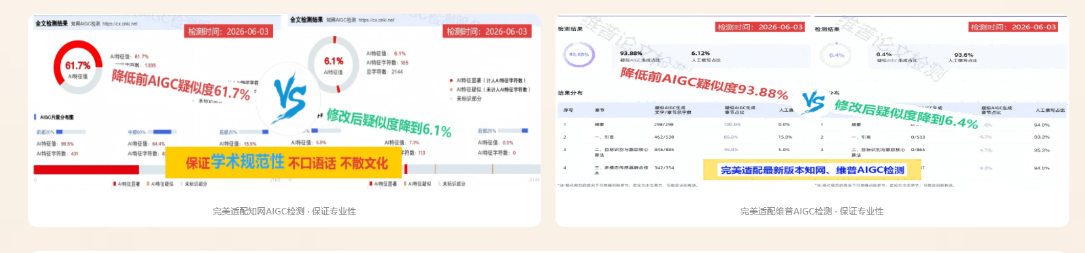1085x253 pixels.
Task: Click table cell 0/533
Action: [x=918, y=137]
